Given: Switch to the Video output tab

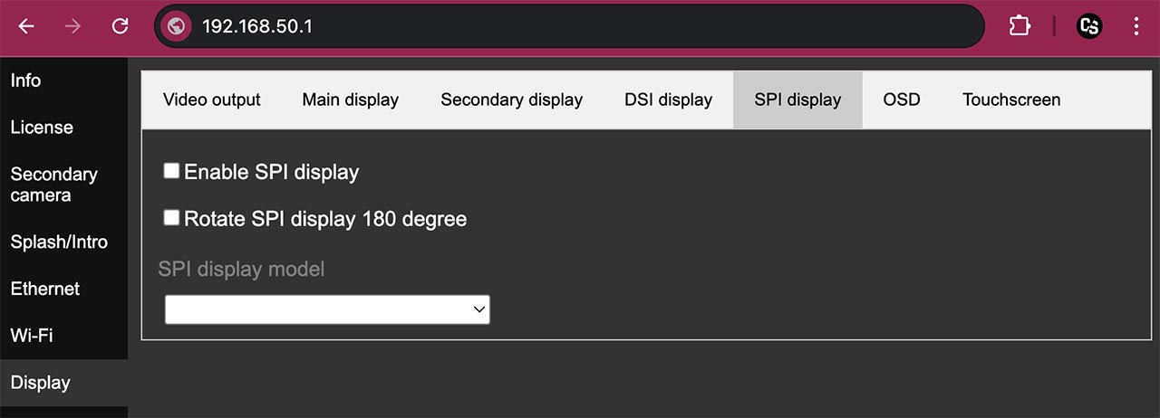Looking at the screenshot, I should (x=212, y=100).
